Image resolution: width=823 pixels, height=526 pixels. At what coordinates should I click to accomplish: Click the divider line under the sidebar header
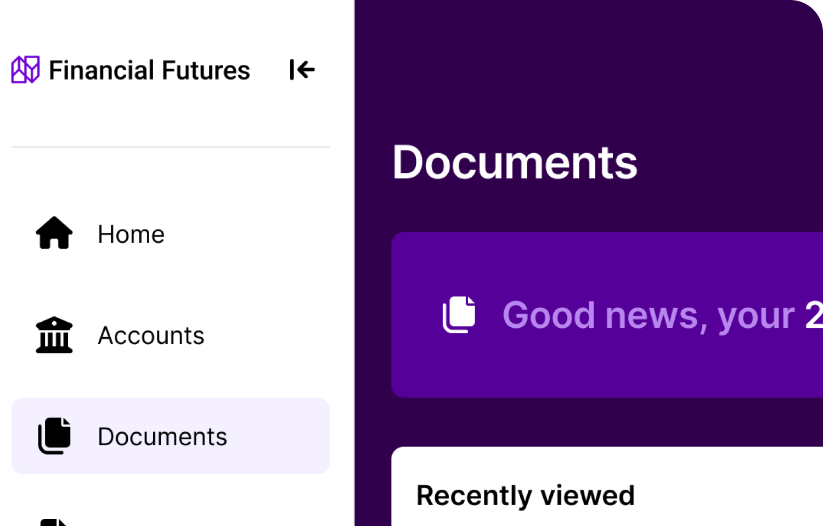coord(170,147)
